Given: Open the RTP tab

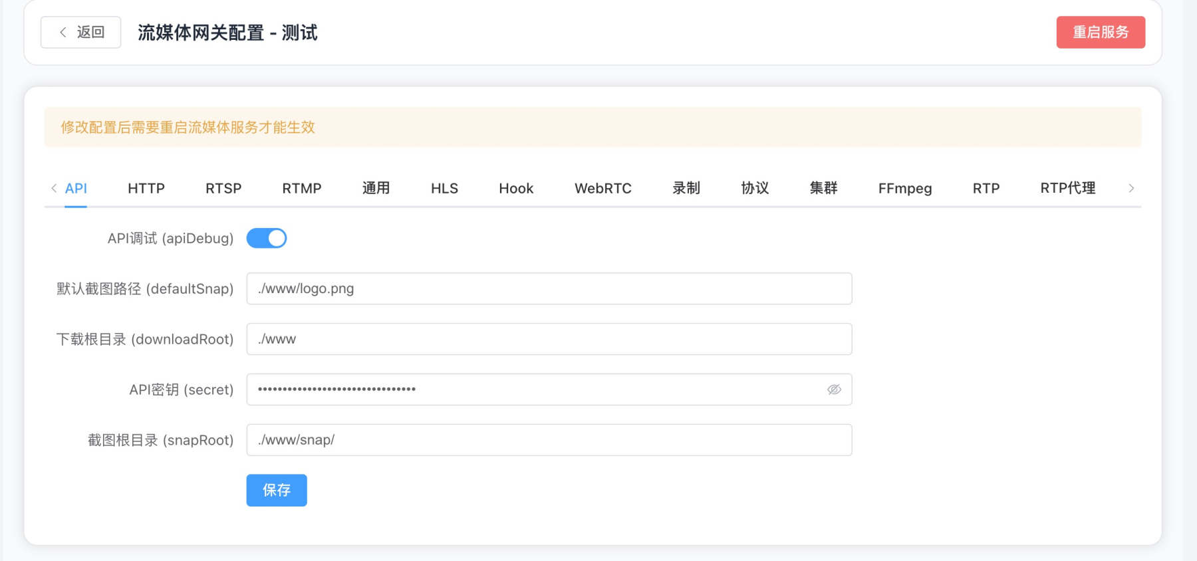Looking at the screenshot, I should (x=986, y=188).
